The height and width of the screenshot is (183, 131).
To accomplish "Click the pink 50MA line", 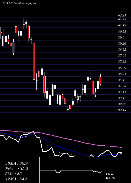I will (x=61, y=138).
